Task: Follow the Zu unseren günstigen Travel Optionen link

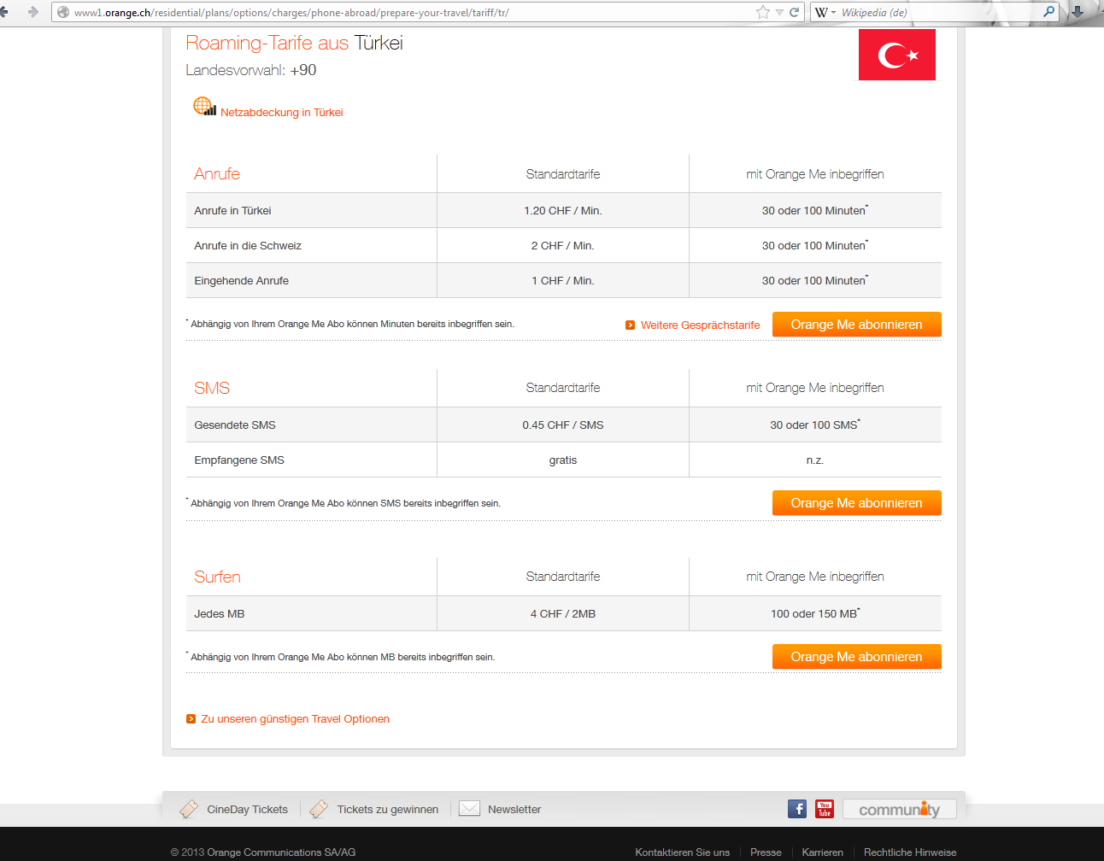Action: click(295, 719)
